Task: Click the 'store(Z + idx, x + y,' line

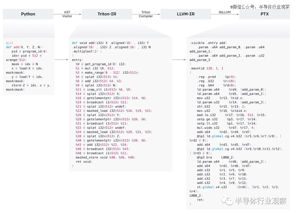Action: (31, 85)
